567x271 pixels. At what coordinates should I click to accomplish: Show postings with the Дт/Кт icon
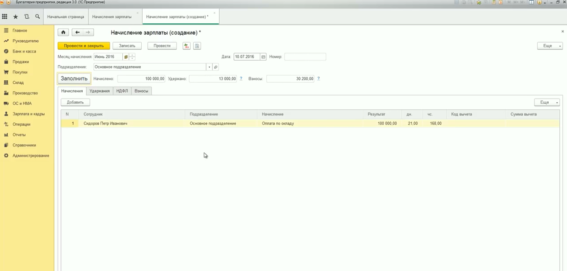pos(186,46)
